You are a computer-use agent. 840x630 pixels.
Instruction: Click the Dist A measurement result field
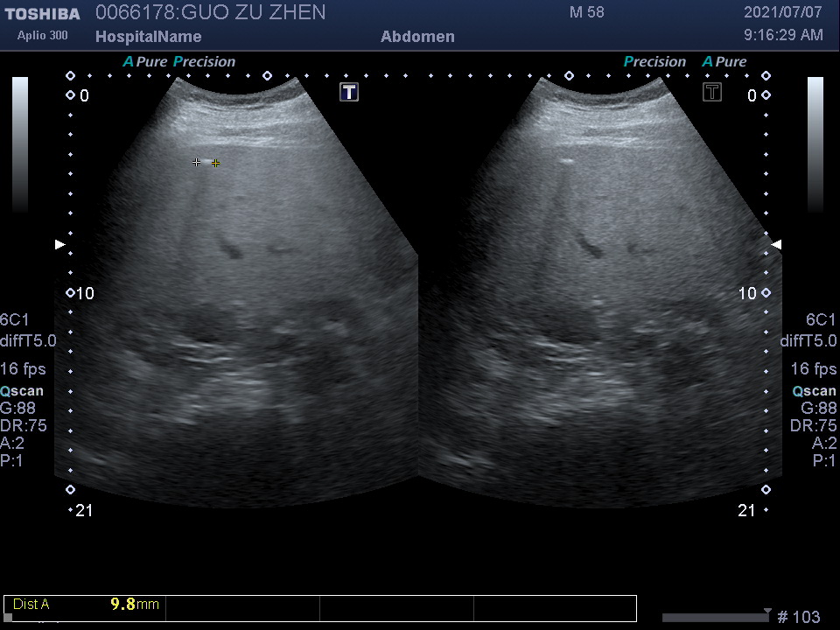tap(85, 604)
